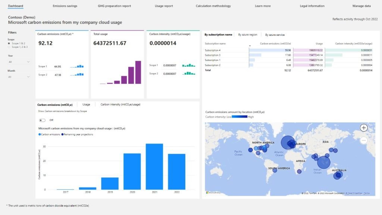Click the sort arrow under the table header
Screen dimensions: 382x215
250,46
